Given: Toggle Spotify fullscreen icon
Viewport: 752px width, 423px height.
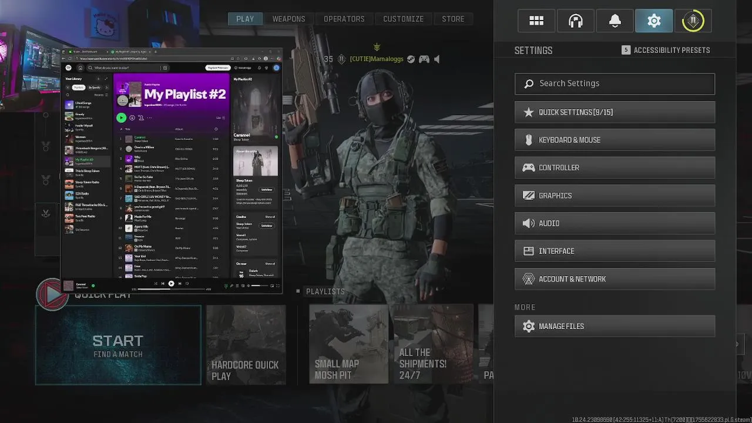Looking at the screenshot, I should click(278, 286).
